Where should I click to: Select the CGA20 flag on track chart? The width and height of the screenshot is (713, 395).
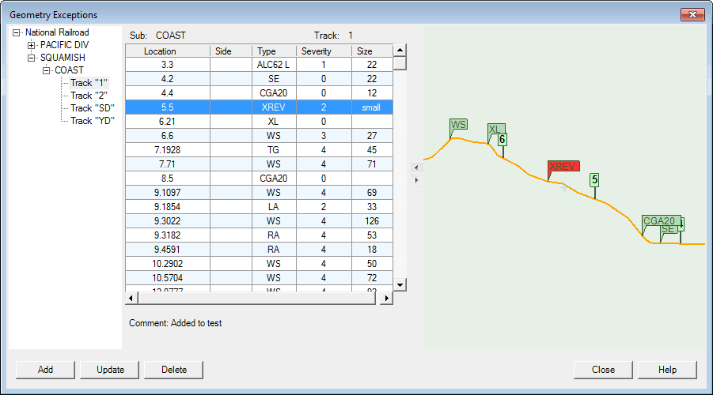click(x=658, y=221)
